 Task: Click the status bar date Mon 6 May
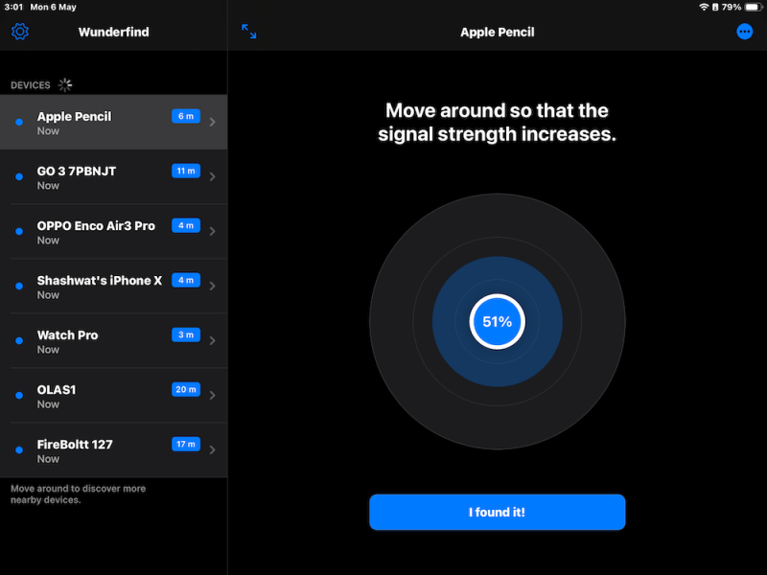[x=54, y=7]
